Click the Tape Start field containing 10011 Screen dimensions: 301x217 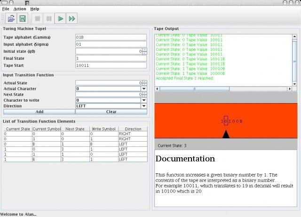[x=111, y=65]
